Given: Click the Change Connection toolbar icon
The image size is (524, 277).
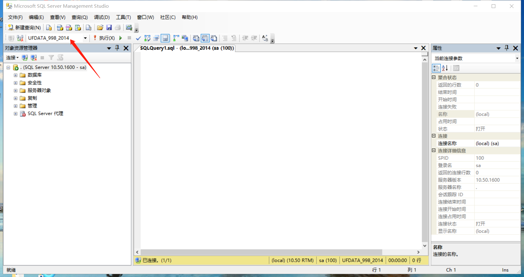Looking at the screenshot, I should (20, 38).
